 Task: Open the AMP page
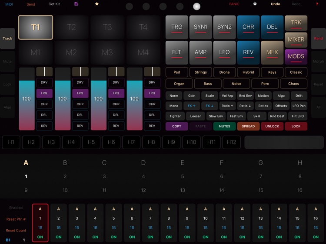[x=201, y=52]
